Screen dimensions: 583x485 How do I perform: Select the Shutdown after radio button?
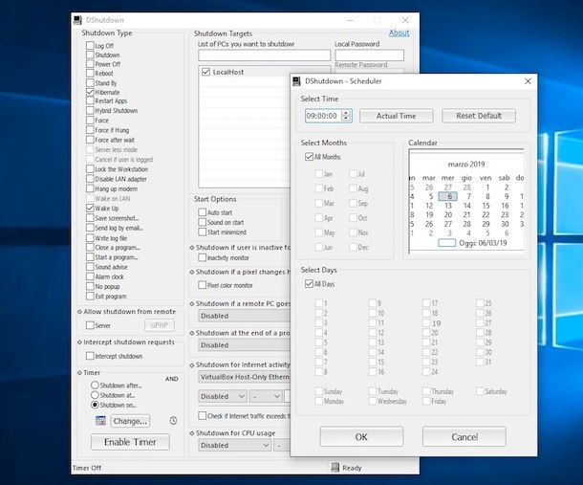pyautogui.click(x=95, y=386)
